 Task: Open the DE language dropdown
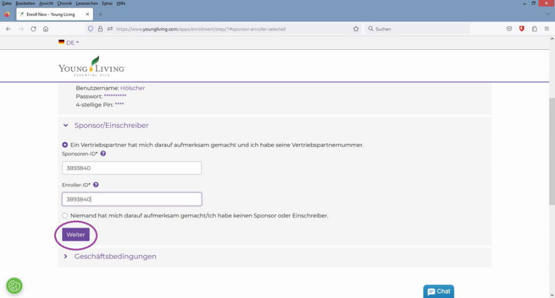[69, 42]
